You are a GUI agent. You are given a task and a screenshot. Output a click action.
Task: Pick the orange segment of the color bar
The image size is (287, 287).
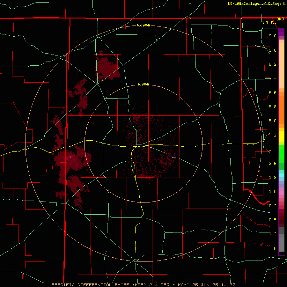[x=282, y=110]
